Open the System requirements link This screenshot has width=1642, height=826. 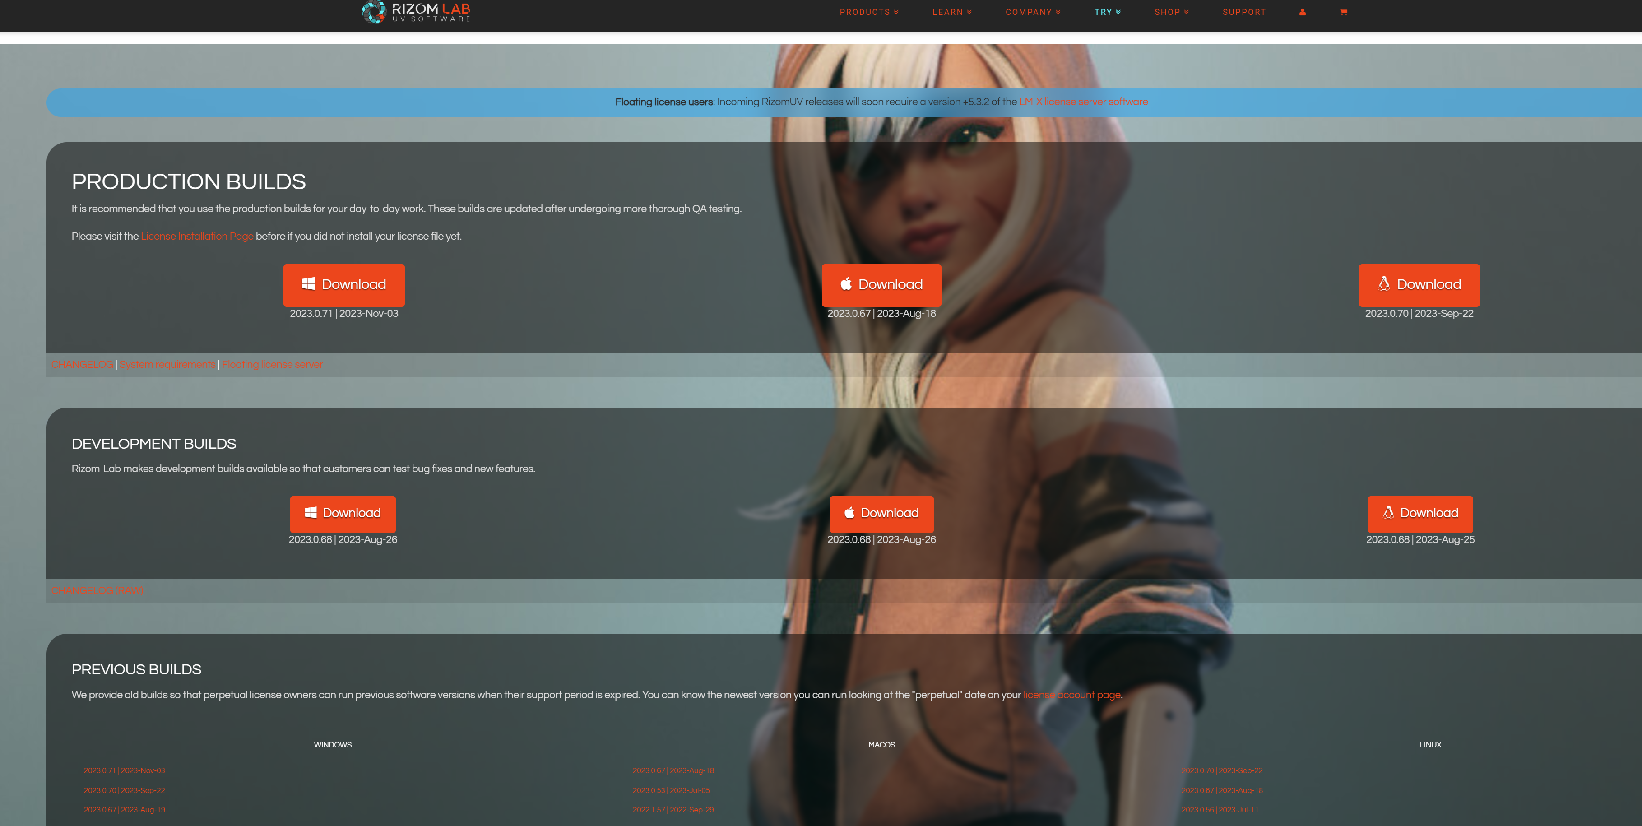pyautogui.click(x=167, y=365)
